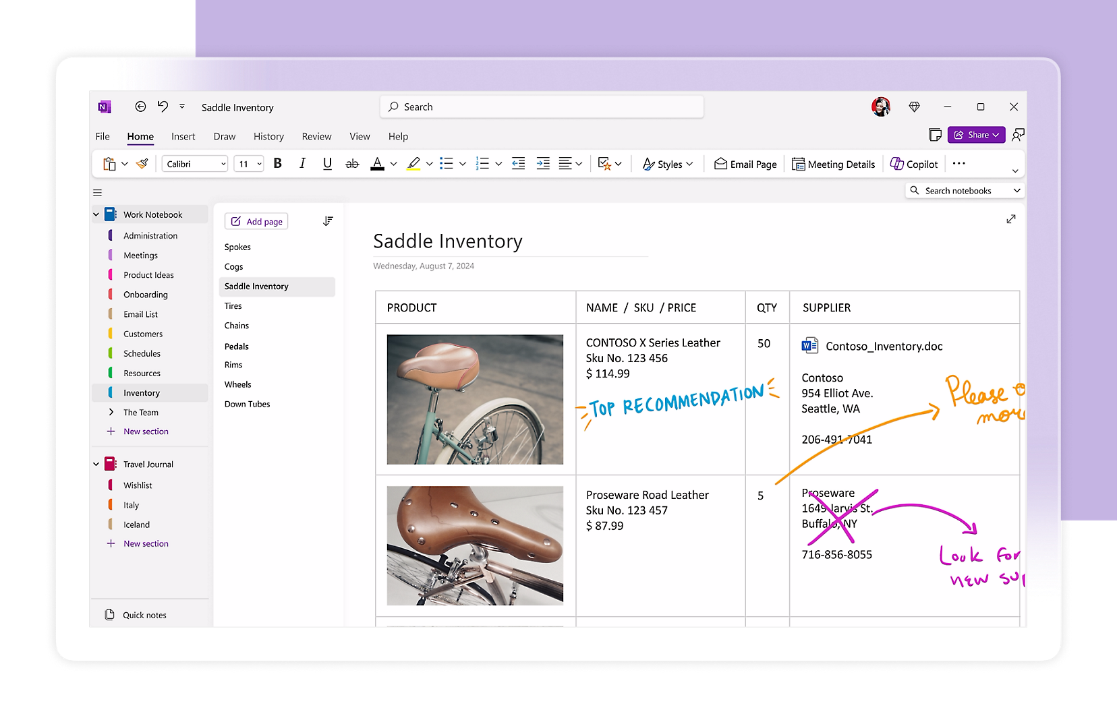The image size is (1117, 716).
Task: Open the Copilot pane
Action: pyautogui.click(x=914, y=164)
